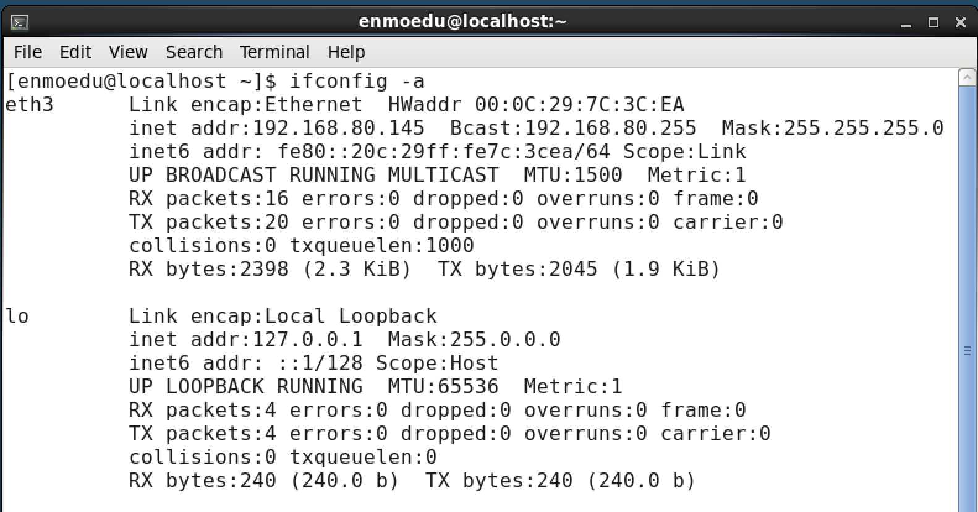Screen dimensions: 978x512
Task: Click the scrollbar up arrow
Action: coord(967,77)
